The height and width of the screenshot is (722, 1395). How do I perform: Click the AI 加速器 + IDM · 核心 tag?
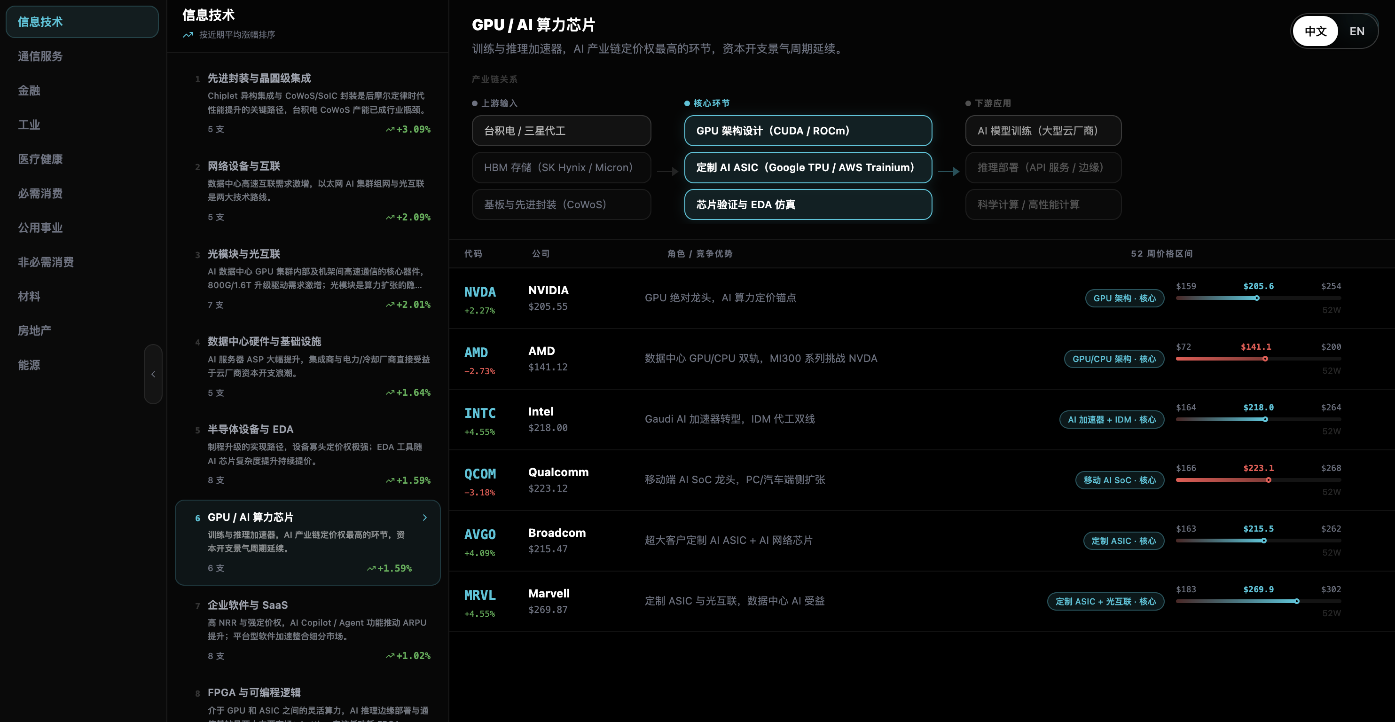(x=1111, y=420)
